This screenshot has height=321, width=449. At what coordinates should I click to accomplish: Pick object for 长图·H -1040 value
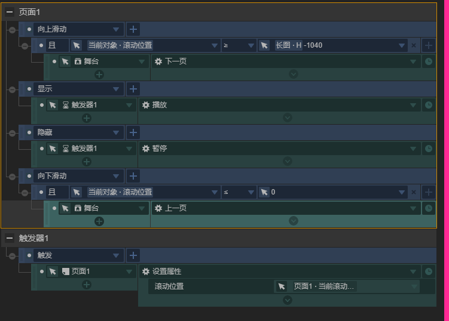[x=264, y=45]
